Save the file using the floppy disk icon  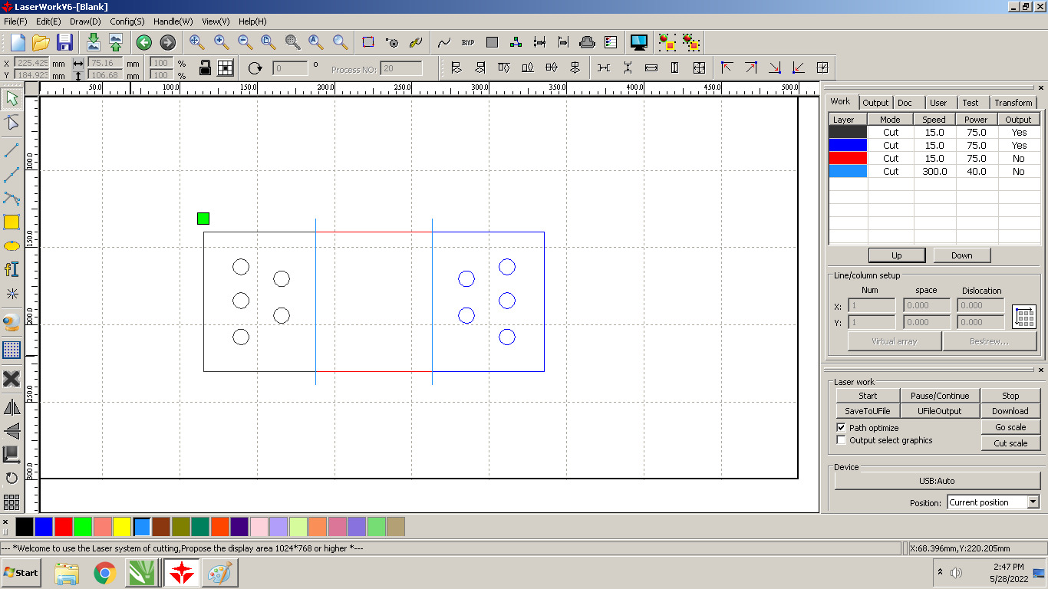pos(64,42)
